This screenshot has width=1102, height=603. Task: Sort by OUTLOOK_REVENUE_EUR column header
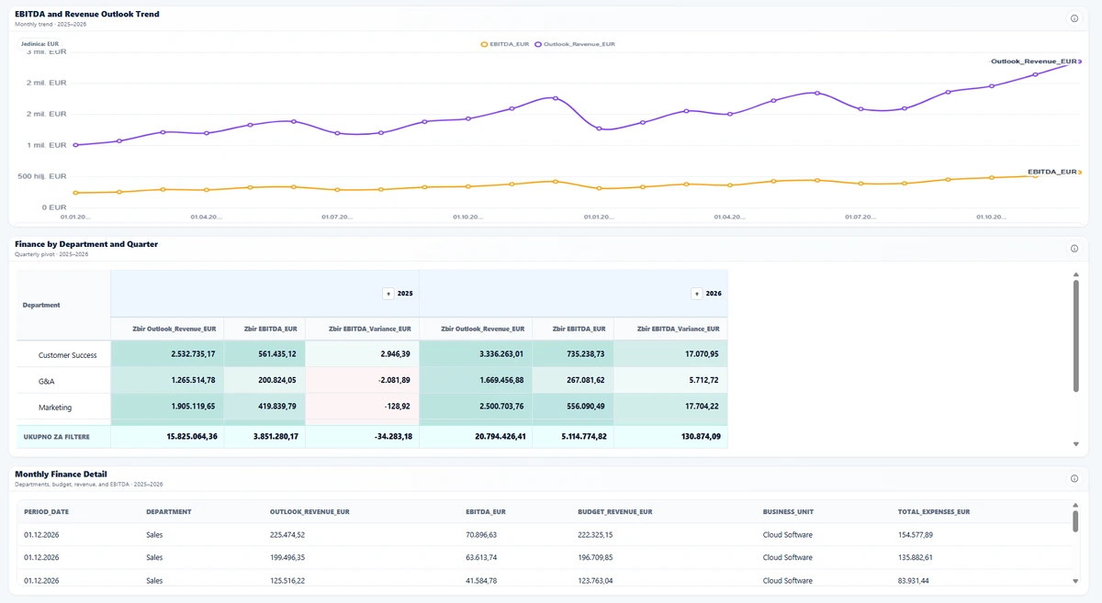coord(309,512)
